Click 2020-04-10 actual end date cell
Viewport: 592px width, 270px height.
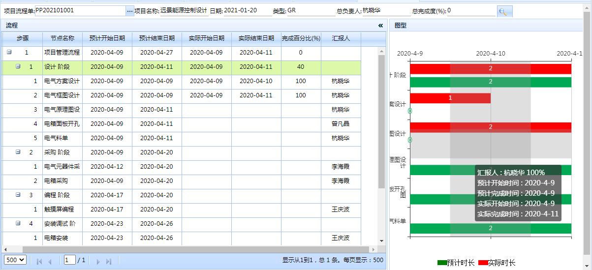(256, 81)
